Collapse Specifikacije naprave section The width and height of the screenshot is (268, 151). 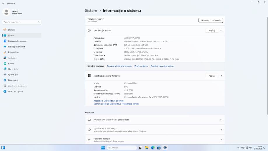click(221, 30)
